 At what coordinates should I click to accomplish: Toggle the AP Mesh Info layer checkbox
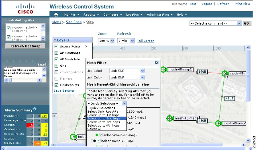point(56,59)
